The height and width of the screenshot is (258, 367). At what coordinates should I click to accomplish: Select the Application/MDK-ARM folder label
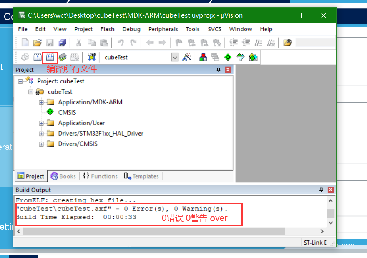[90, 102]
